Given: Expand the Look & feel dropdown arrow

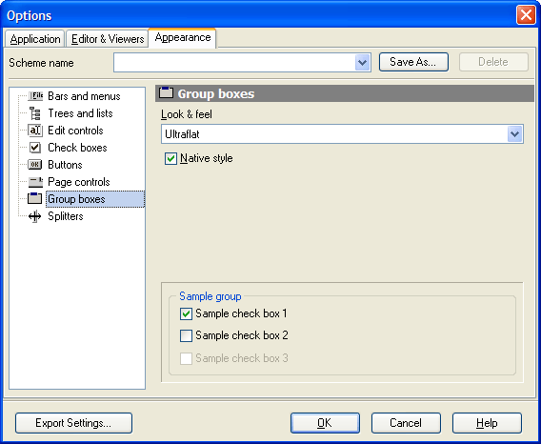Looking at the screenshot, I should (x=514, y=134).
